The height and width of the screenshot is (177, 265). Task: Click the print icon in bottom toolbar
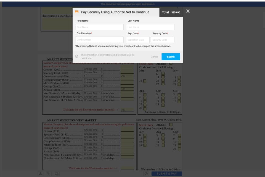tap(57, 174)
